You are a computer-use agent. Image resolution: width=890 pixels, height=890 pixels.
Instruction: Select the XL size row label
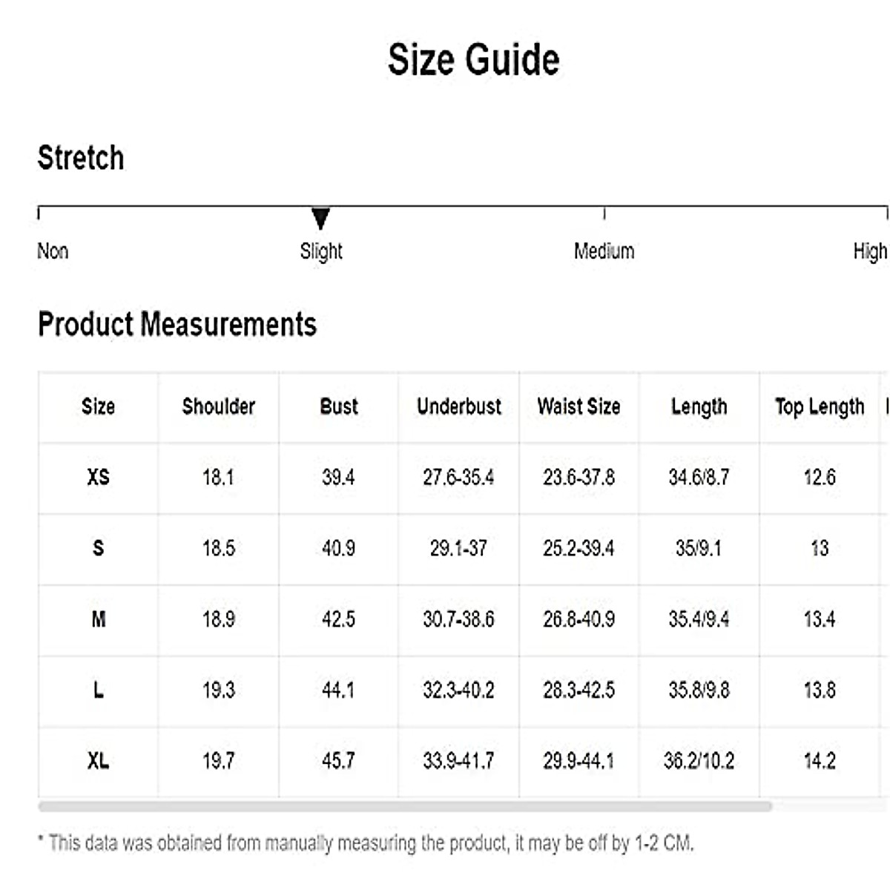coord(98,761)
